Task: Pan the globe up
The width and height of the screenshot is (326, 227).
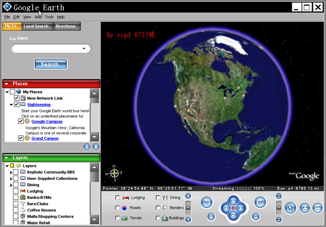Action: pos(233,201)
